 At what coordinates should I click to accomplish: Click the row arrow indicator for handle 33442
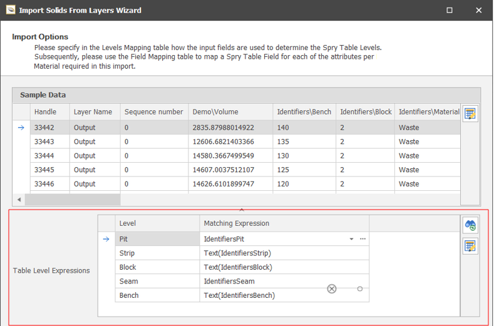(x=21, y=128)
